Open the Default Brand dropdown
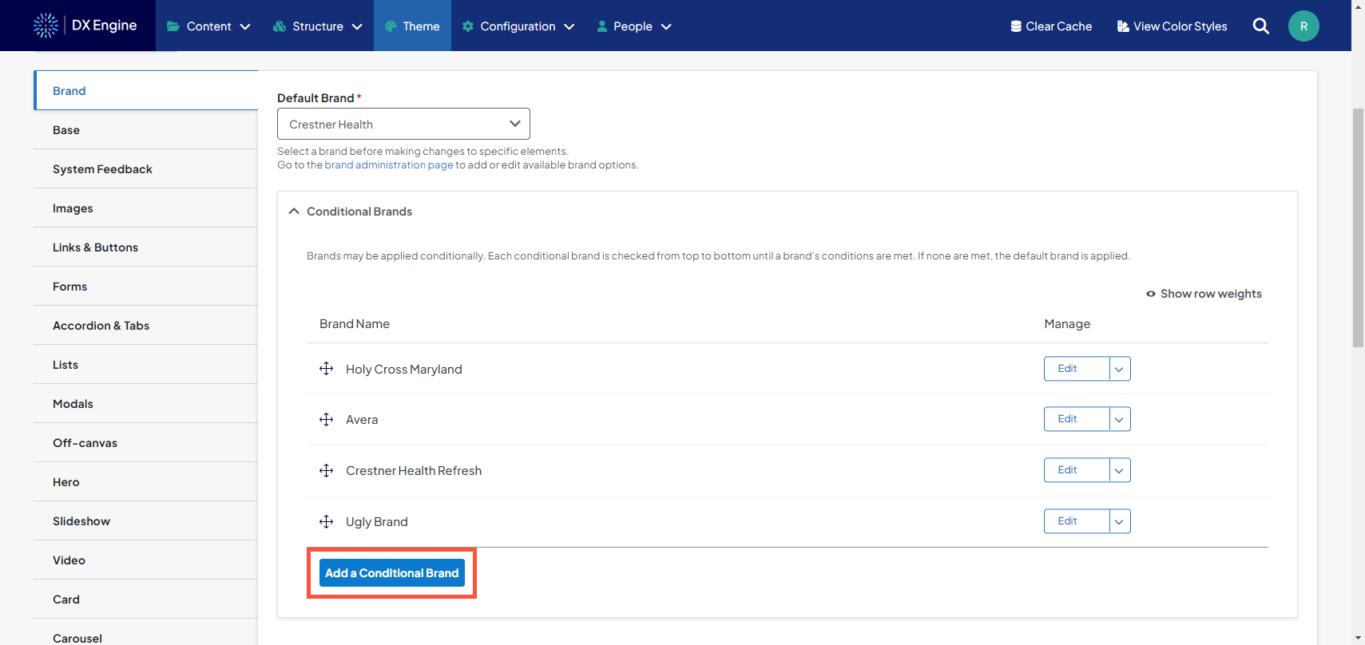This screenshot has height=645, width=1365. 403,124
